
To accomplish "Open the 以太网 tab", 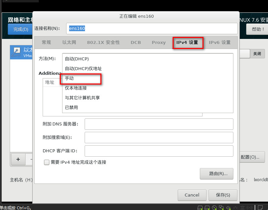I will click(69, 43).
